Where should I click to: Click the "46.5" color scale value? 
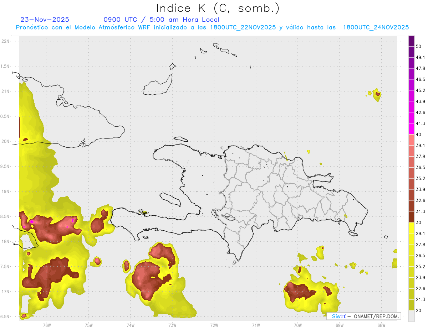pyautogui.click(x=421, y=79)
